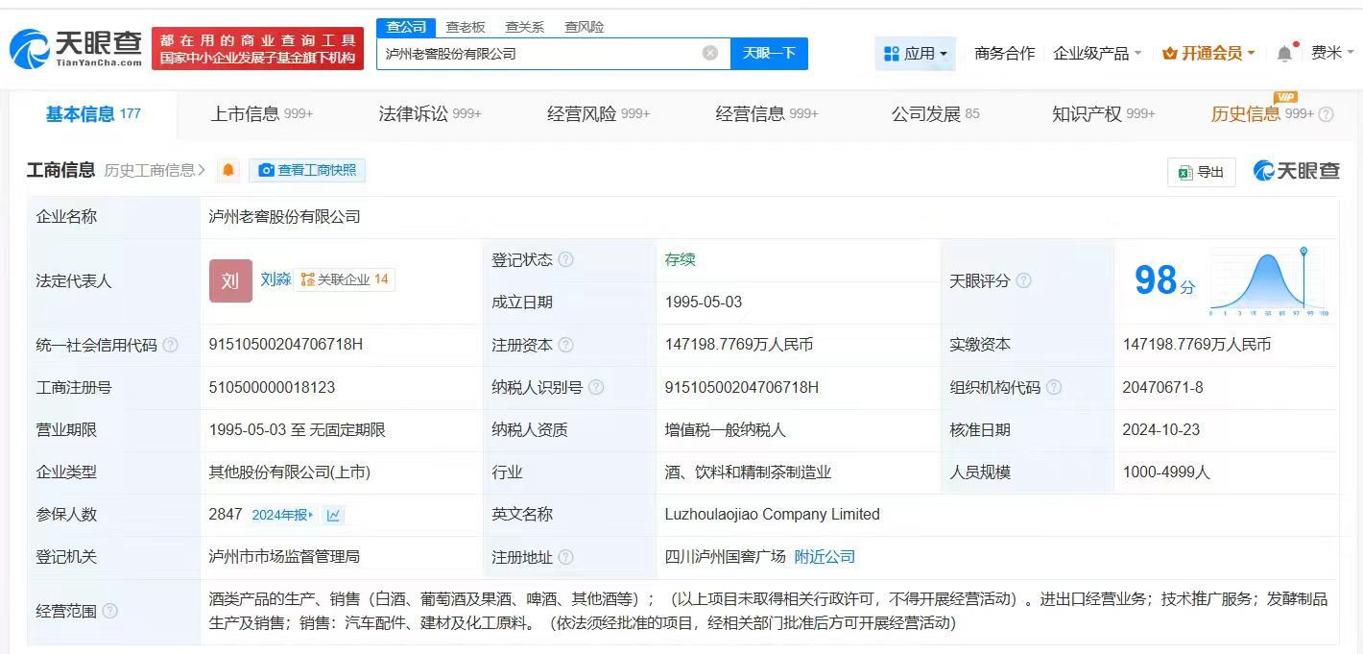Select the 经营风险 tab

click(x=599, y=114)
